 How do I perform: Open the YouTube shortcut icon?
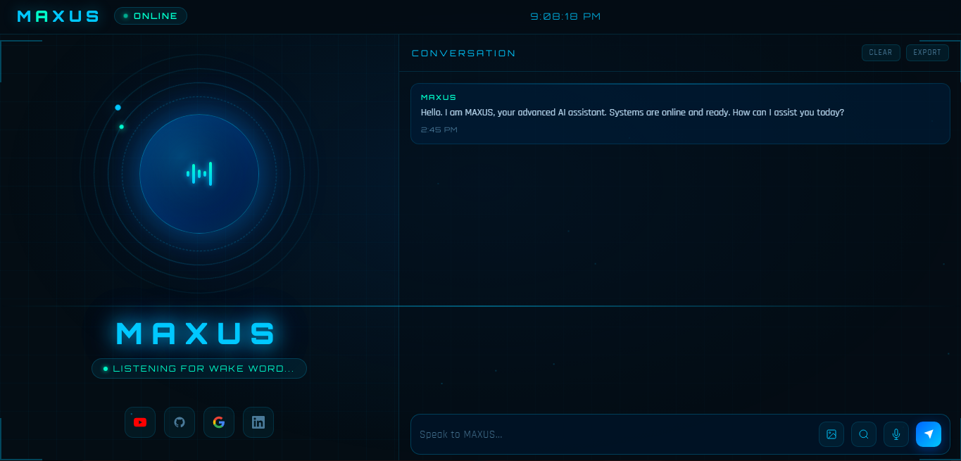(140, 422)
